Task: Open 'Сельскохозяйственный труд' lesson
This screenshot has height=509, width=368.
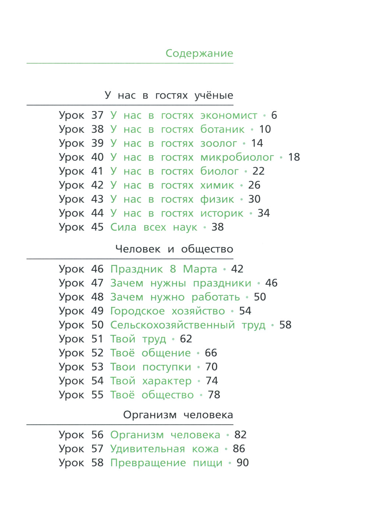Action: 188,325
